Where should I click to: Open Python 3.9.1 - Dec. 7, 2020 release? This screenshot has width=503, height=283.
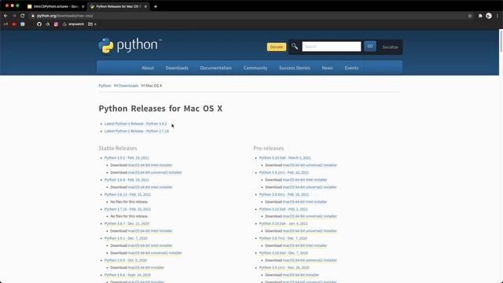pos(126,238)
